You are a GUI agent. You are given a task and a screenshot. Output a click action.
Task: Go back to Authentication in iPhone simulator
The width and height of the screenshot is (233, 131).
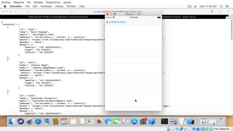coord(116,22)
